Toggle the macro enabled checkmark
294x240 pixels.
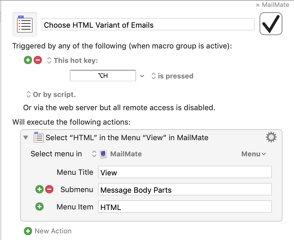coord(271,24)
